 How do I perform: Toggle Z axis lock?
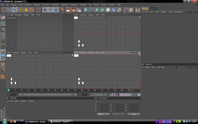(56, 10)
